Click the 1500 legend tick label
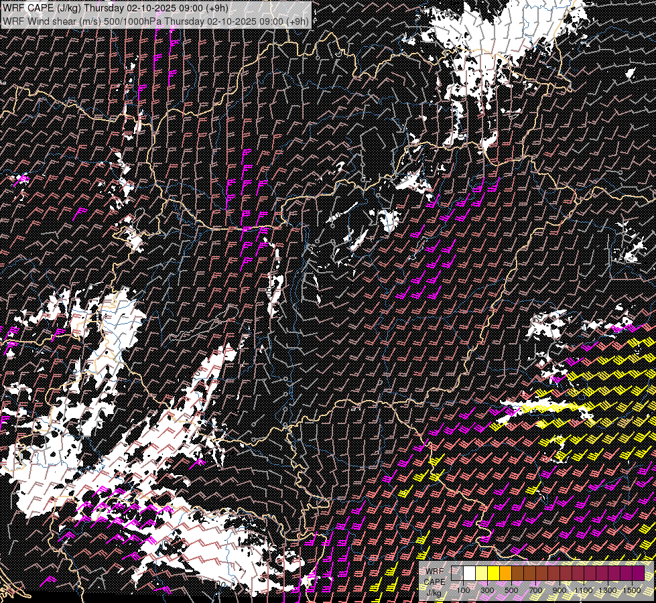Image resolution: width=656 pixels, height=603 pixels. [x=632, y=590]
